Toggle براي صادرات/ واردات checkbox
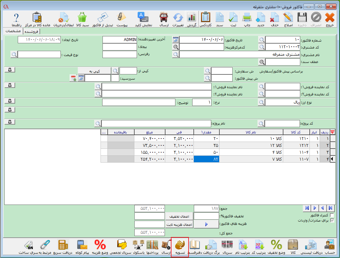The height and width of the screenshot is (258, 340). 332,221
